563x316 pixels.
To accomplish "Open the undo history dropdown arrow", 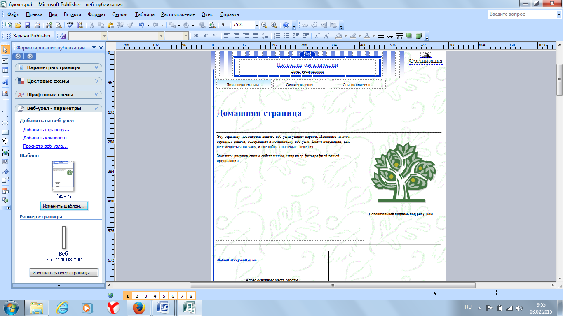I will coord(148,25).
